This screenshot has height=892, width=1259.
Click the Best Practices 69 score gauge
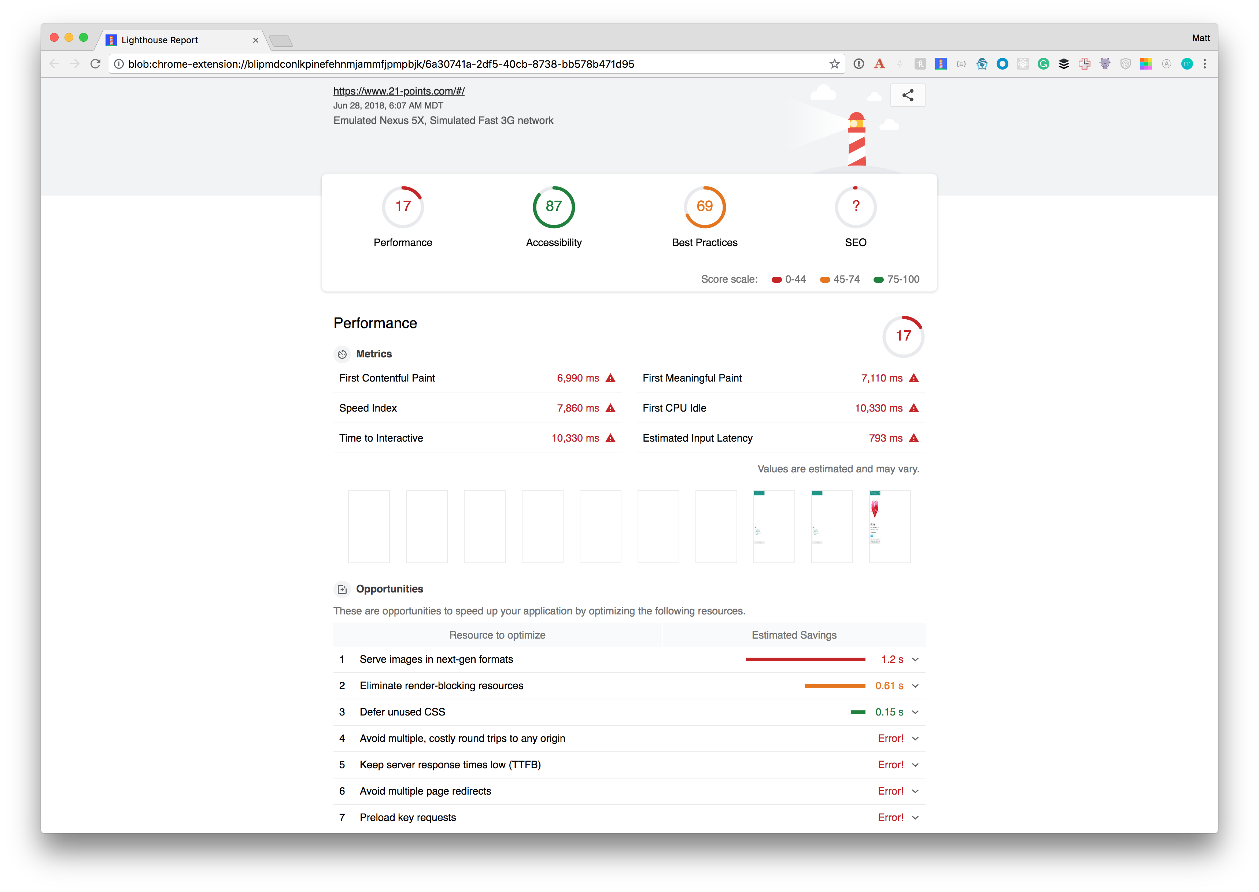tap(705, 207)
